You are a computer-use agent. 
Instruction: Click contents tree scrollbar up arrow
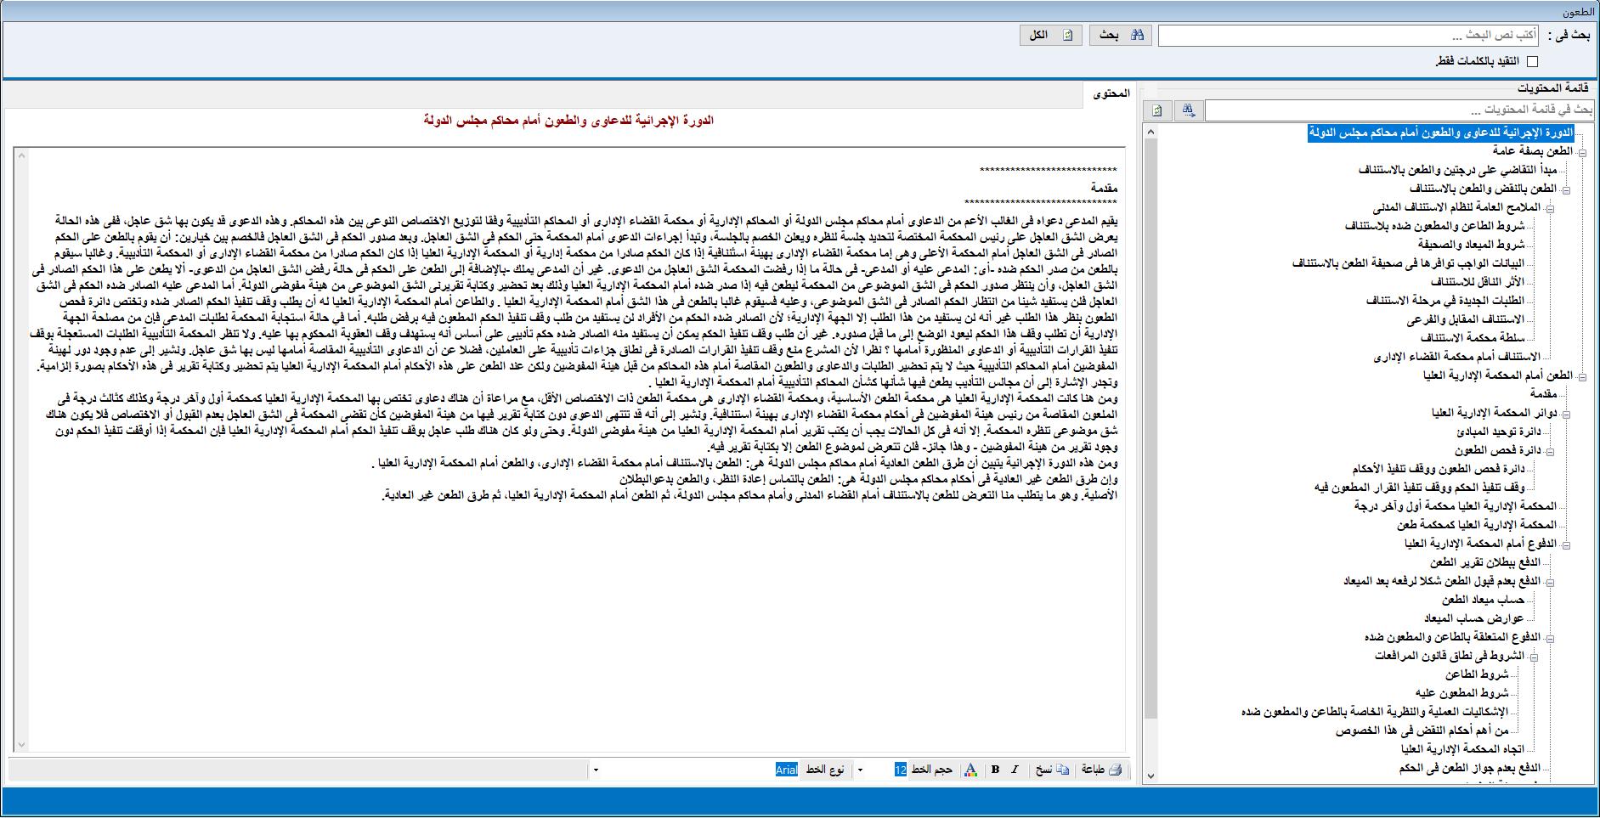coord(1151,132)
